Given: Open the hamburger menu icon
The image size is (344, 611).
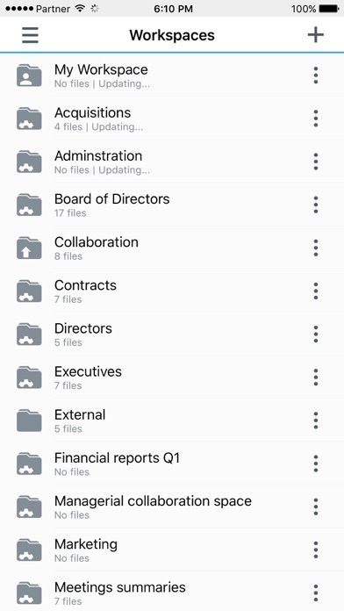Looking at the screenshot, I should pyautogui.click(x=30, y=35).
